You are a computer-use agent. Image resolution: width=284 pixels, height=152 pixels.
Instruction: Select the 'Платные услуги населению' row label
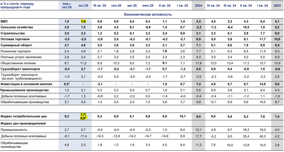pyautogui.click(x=21, y=57)
